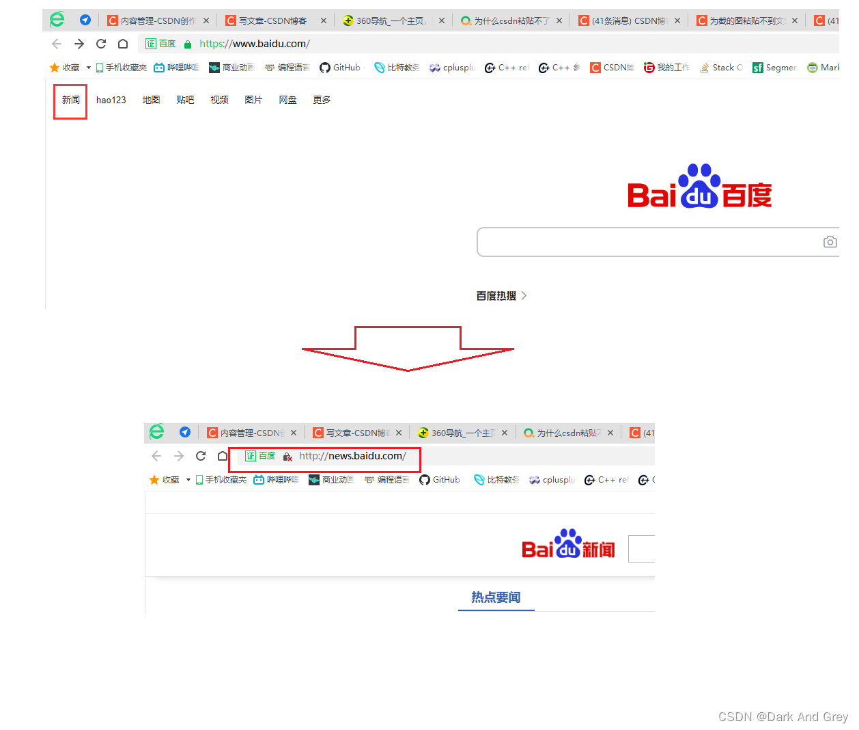Click the 新闻 link on Baidu homepage
Viewport: 859px width, 730px height.
click(71, 100)
